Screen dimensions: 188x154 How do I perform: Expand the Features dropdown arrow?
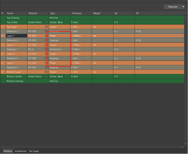tap(183, 7)
